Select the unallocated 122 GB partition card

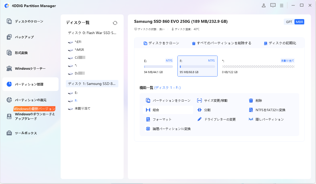click(x=258, y=66)
